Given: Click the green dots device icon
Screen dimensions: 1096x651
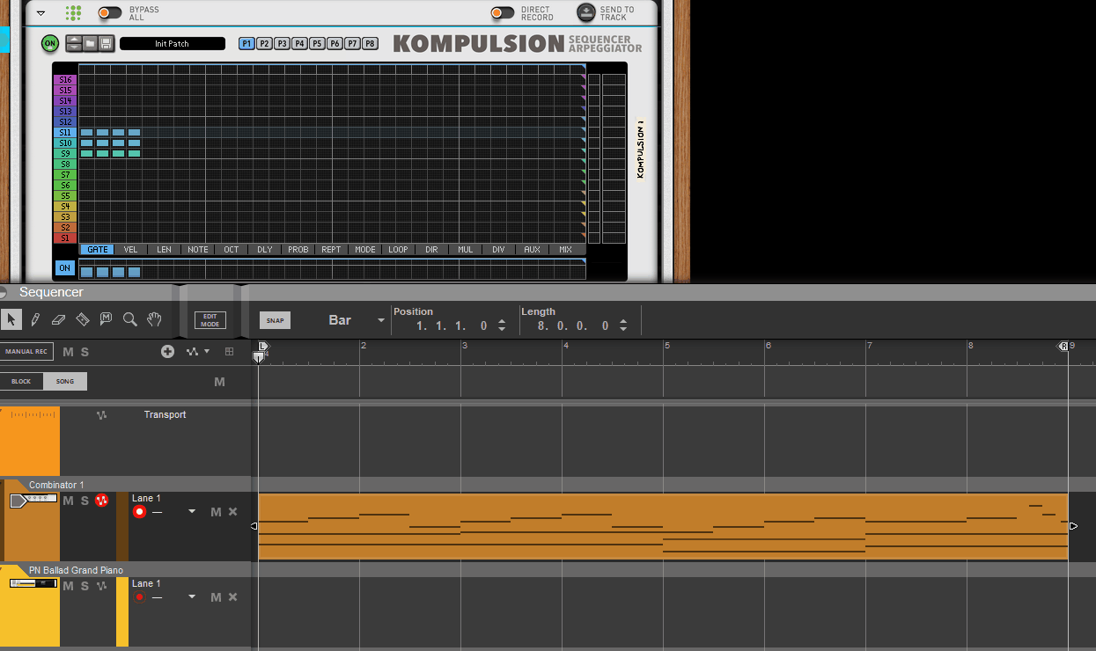Looking at the screenshot, I should [x=74, y=13].
